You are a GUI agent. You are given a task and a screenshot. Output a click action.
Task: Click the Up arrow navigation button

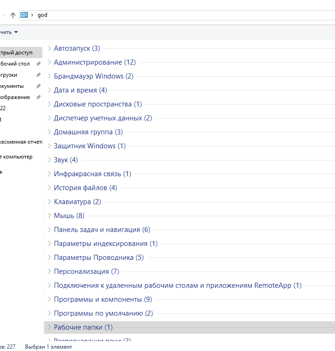point(13,15)
